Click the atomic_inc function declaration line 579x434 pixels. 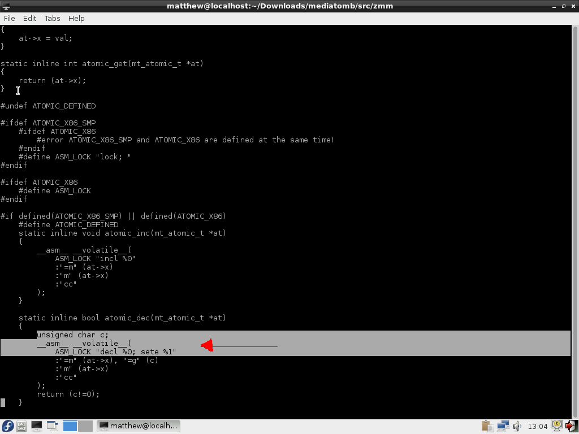[x=122, y=233]
